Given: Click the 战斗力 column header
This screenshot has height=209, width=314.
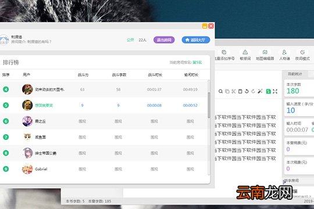Looking at the screenshot, I should coord(83,75).
